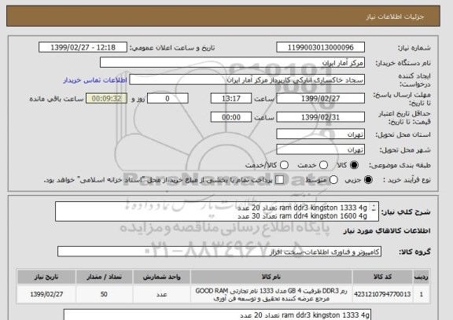
Task: Select the کالا/خدمت radio button
Action: tap(284, 165)
